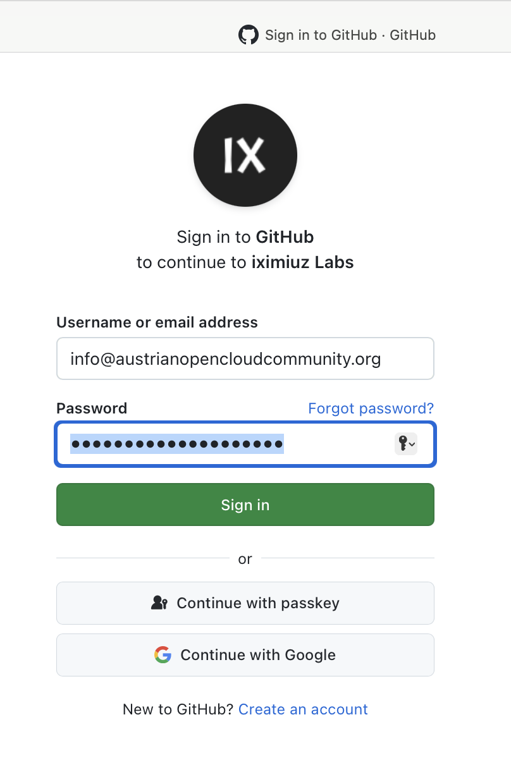This screenshot has height=765, width=511.
Task: Choose Continue with passkey
Action: coord(245,603)
